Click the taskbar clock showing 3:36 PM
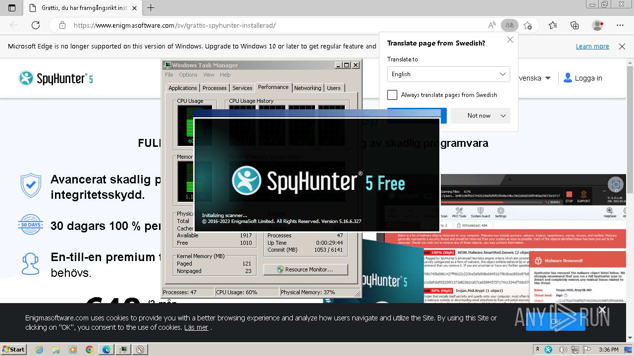634x356 pixels. coord(608,350)
